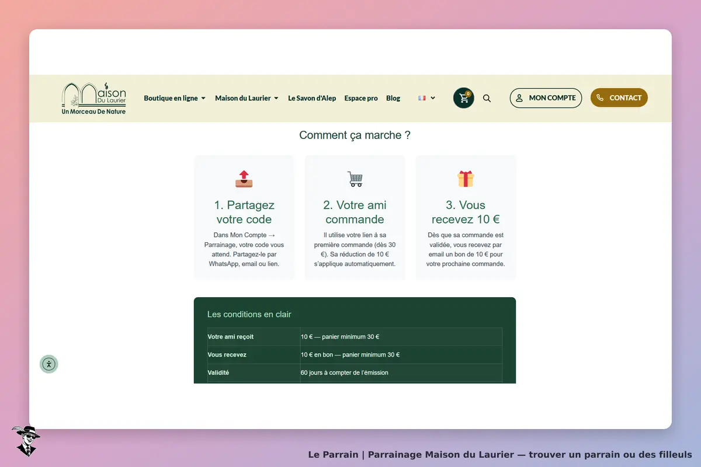
Task: Click the gift box icon in step 3
Action: point(466,179)
